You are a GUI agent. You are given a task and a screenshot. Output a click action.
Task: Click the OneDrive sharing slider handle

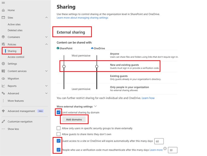pos(97,66)
